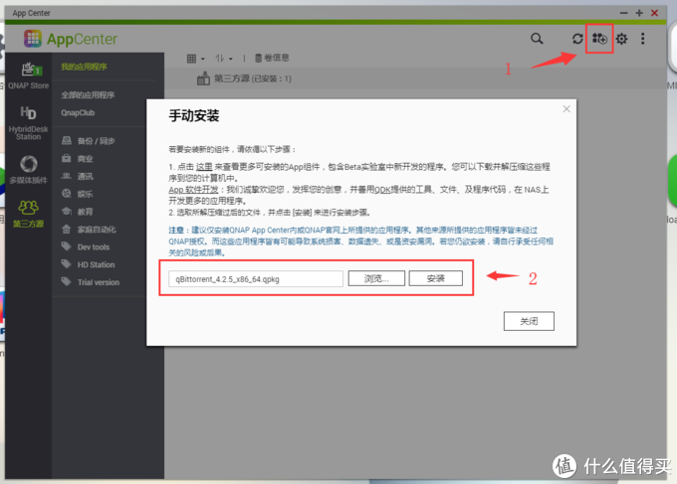Screen dimensions: 677x484
Task: Open 商业 category
Action: pos(78,159)
